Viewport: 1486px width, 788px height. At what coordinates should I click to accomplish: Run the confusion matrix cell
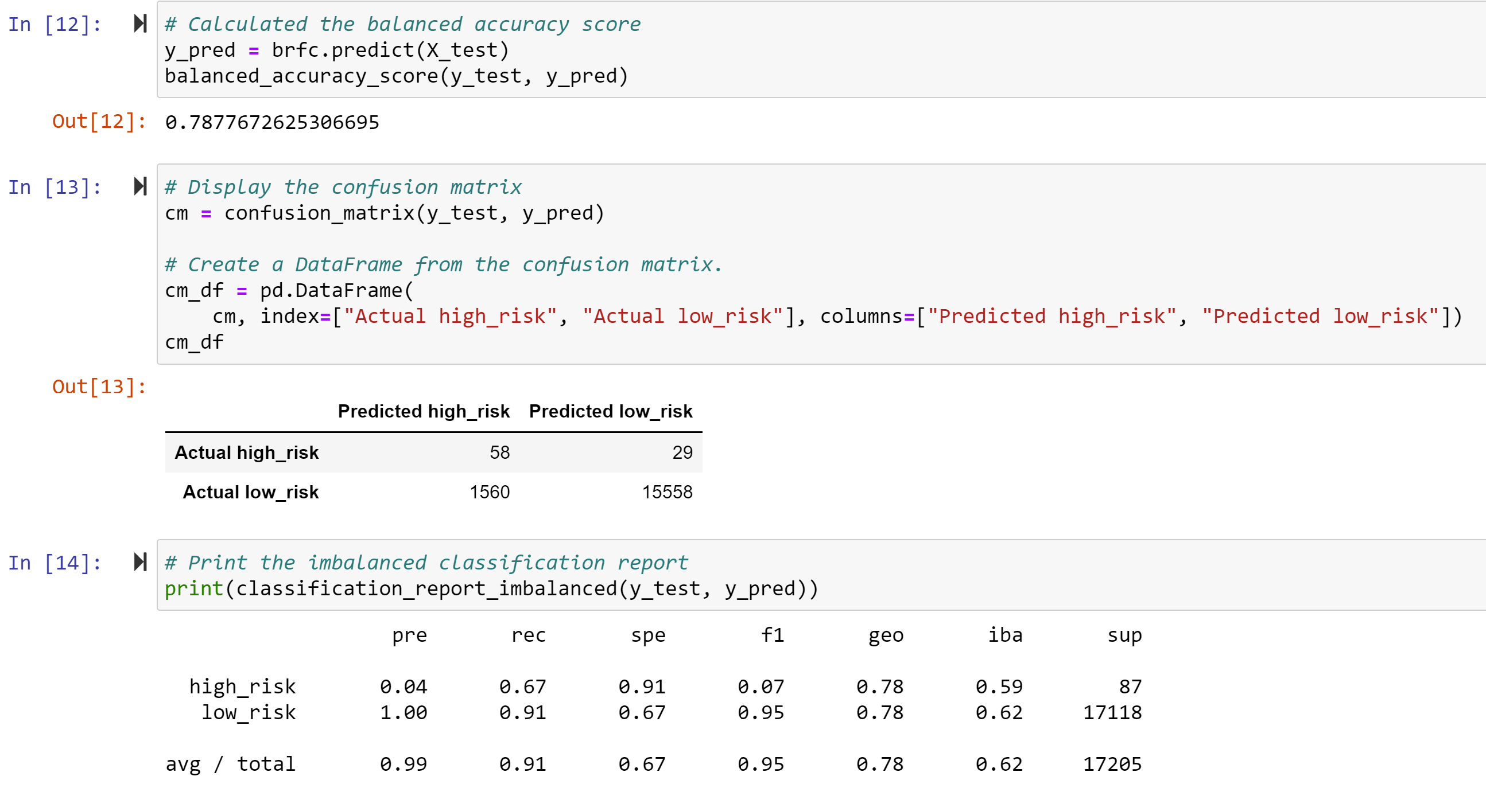tap(140, 186)
